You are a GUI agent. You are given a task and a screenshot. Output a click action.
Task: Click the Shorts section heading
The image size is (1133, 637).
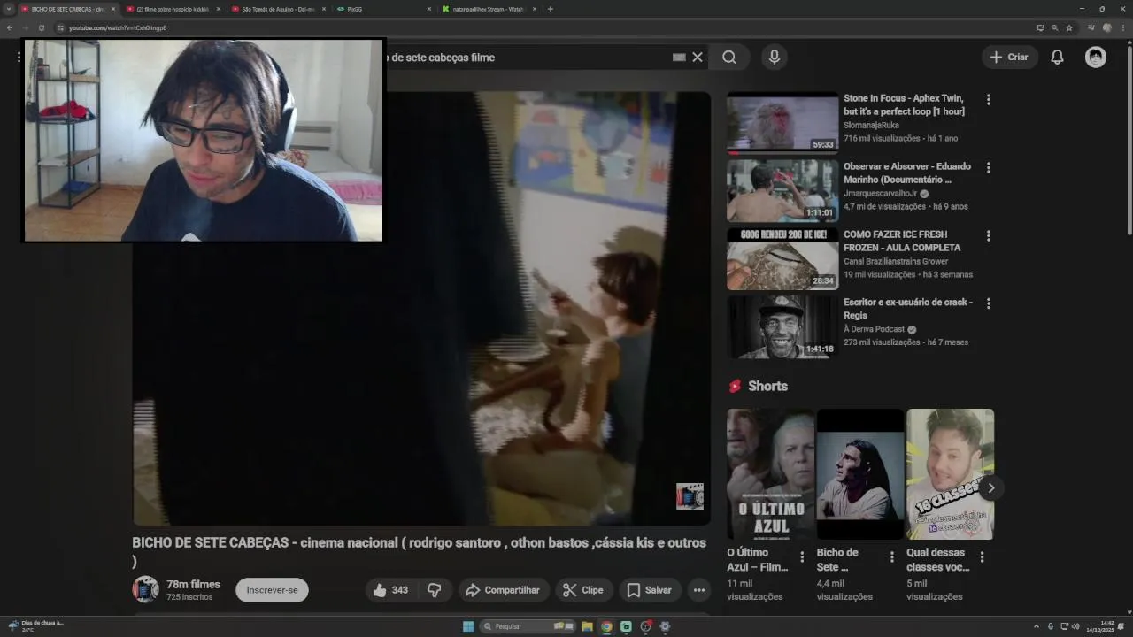point(767,386)
